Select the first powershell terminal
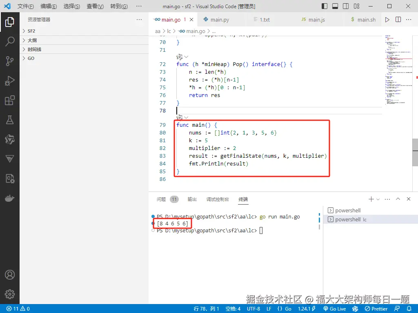The height and width of the screenshot is (313, 418). pyautogui.click(x=370, y=211)
